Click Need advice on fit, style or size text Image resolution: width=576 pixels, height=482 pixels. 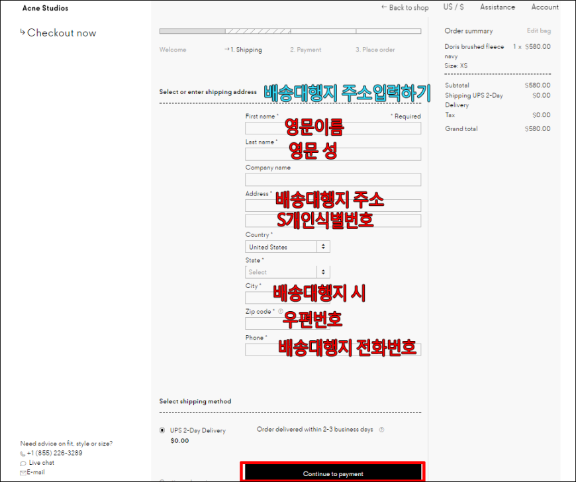66,444
